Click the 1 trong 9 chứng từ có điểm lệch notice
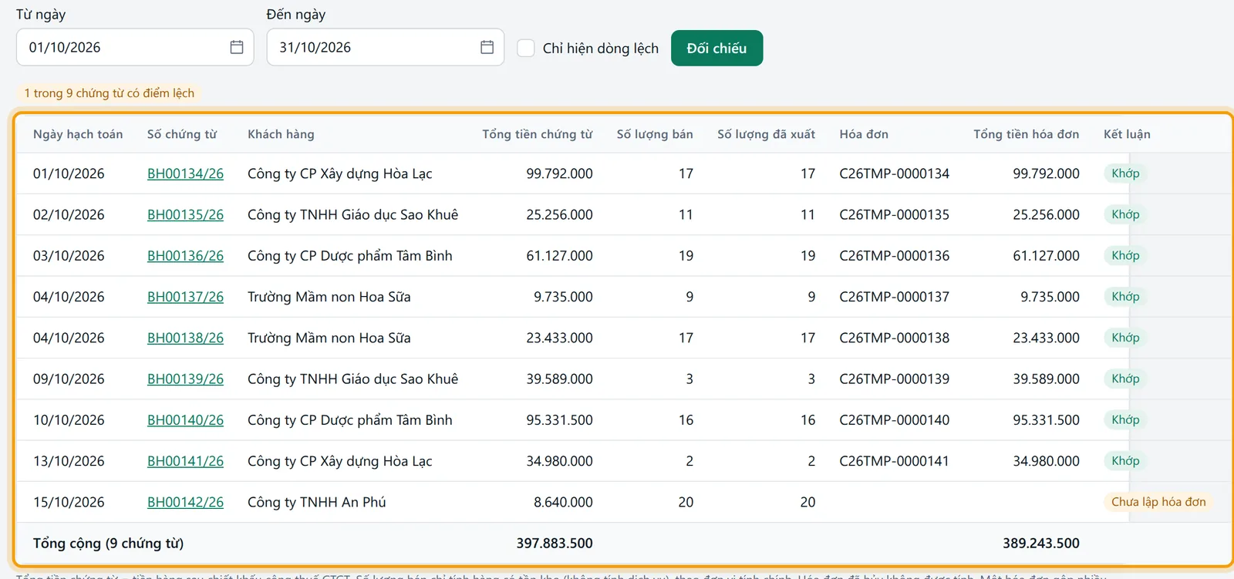The width and height of the screenshot is (1234, 579). (x=110, y=93)
